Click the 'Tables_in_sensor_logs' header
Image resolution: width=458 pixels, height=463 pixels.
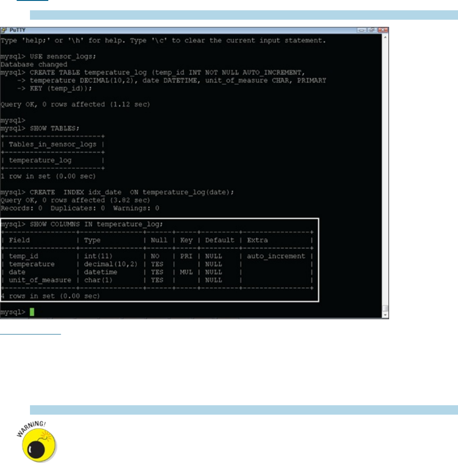[52, 144]
